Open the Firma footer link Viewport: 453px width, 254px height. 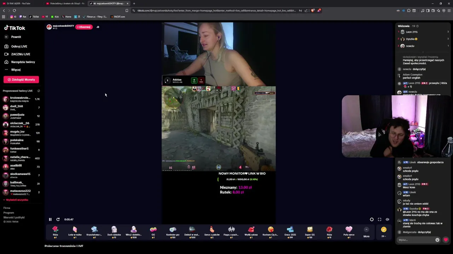[7, 208]
